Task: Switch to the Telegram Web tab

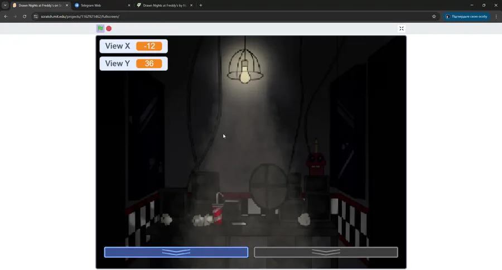Action: [x=100, y=6]
